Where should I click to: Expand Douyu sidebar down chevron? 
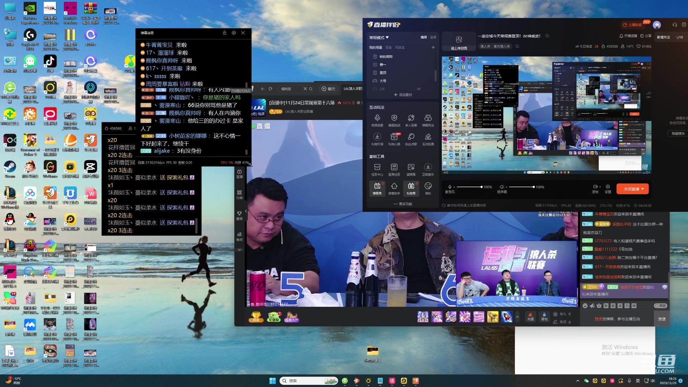click(x=239, y=250)
